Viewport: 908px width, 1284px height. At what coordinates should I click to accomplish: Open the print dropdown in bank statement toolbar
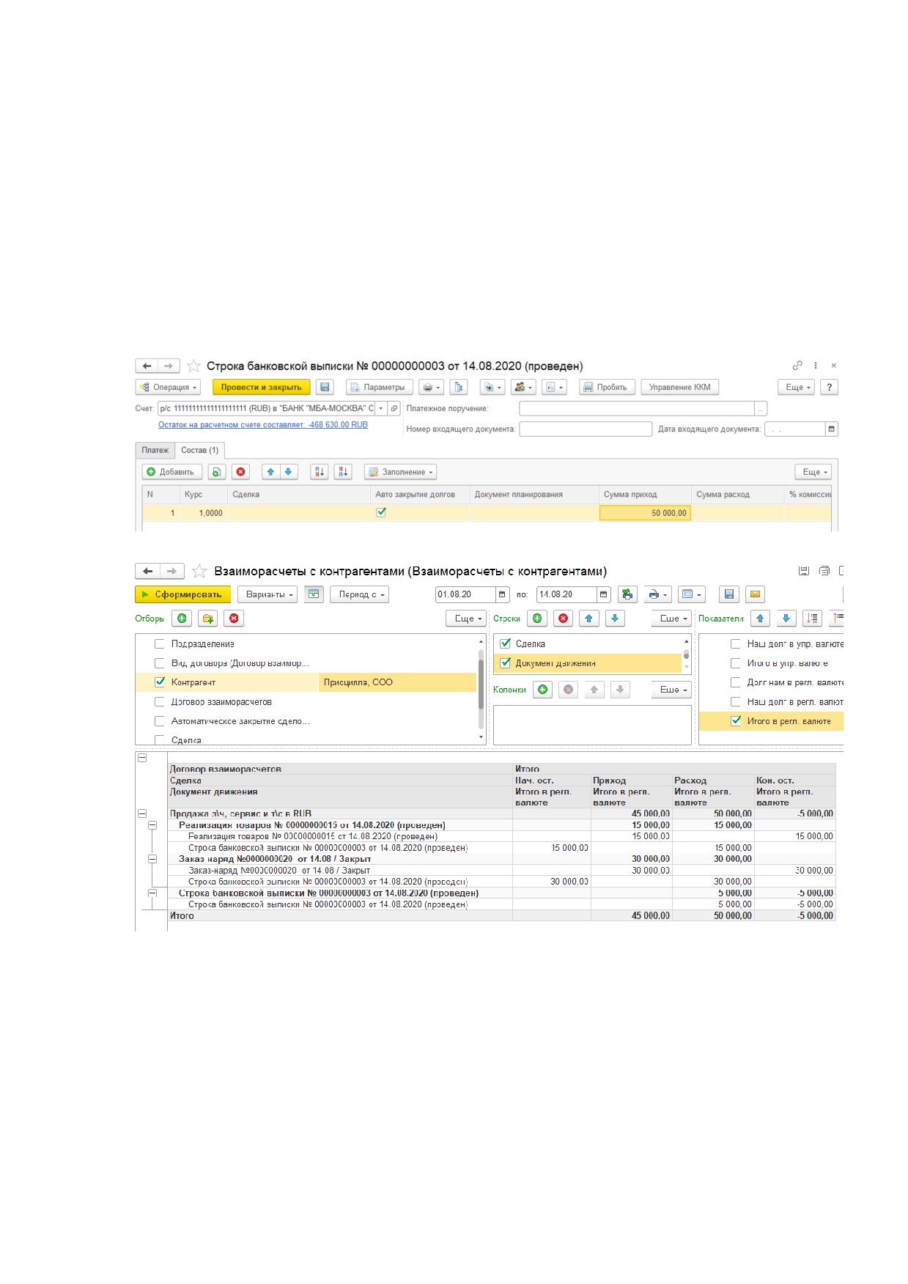(x=432, y=387)
